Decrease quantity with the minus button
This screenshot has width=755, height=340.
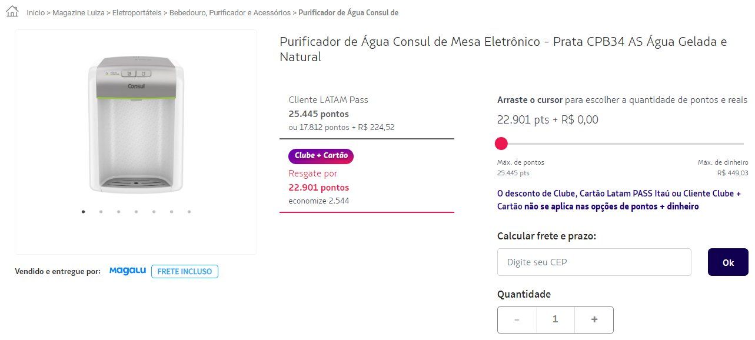tap(517, 320)
